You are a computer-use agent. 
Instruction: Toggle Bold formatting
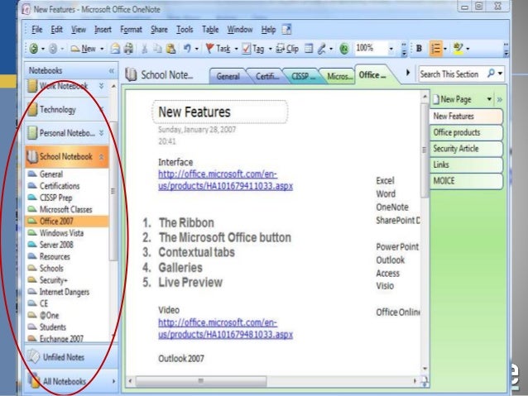(420, 49)
